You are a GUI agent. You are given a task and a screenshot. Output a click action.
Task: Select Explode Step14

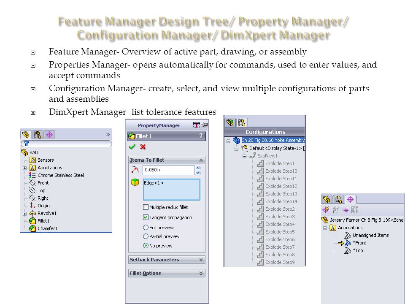281,201
